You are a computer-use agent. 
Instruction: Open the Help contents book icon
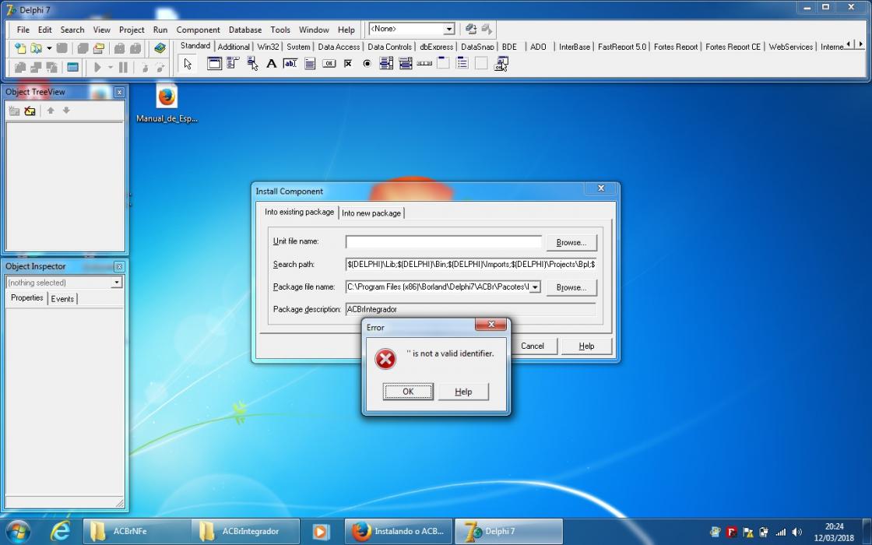(x=160, y=48)
